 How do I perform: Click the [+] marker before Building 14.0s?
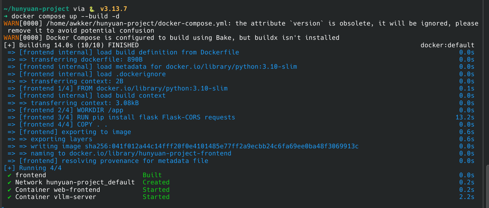[9, 45]
